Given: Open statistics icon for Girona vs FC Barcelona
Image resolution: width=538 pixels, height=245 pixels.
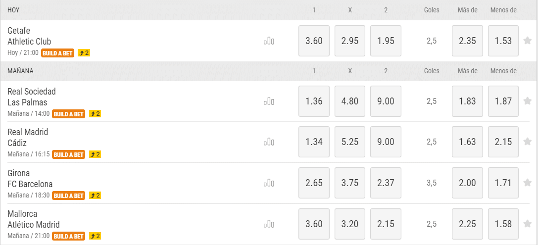Looking at the screenshot, I should coord(269,183).
